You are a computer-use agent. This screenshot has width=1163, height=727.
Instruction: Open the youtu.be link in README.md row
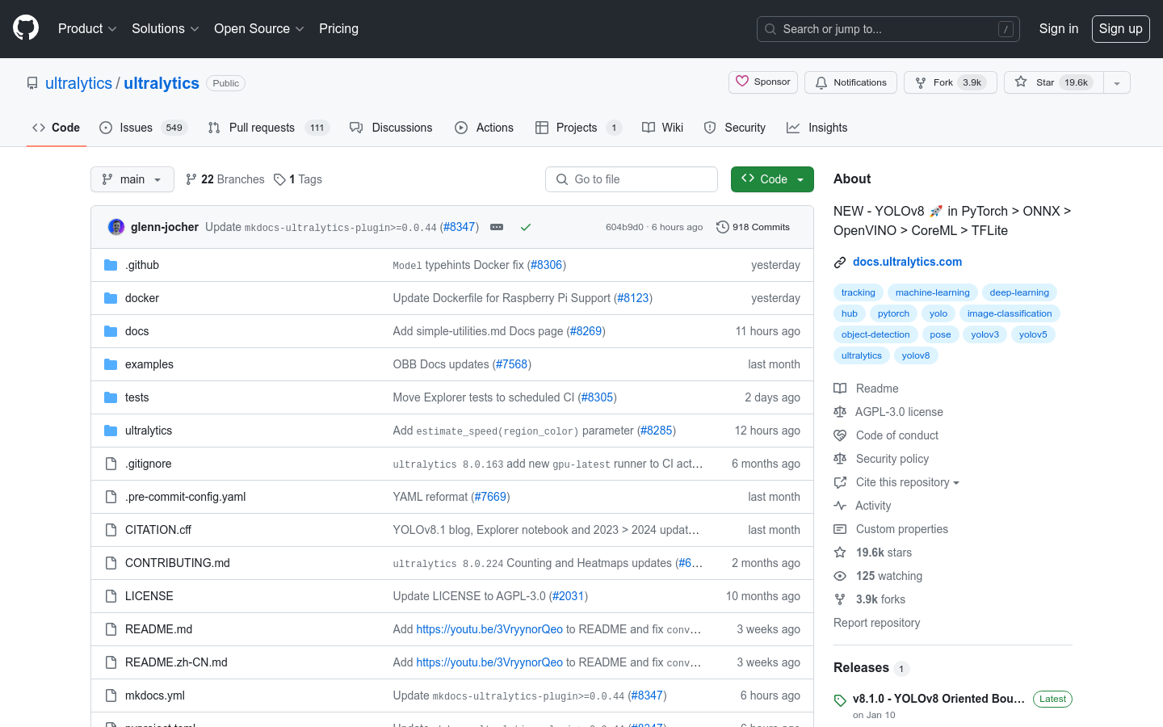click(489, 629)
